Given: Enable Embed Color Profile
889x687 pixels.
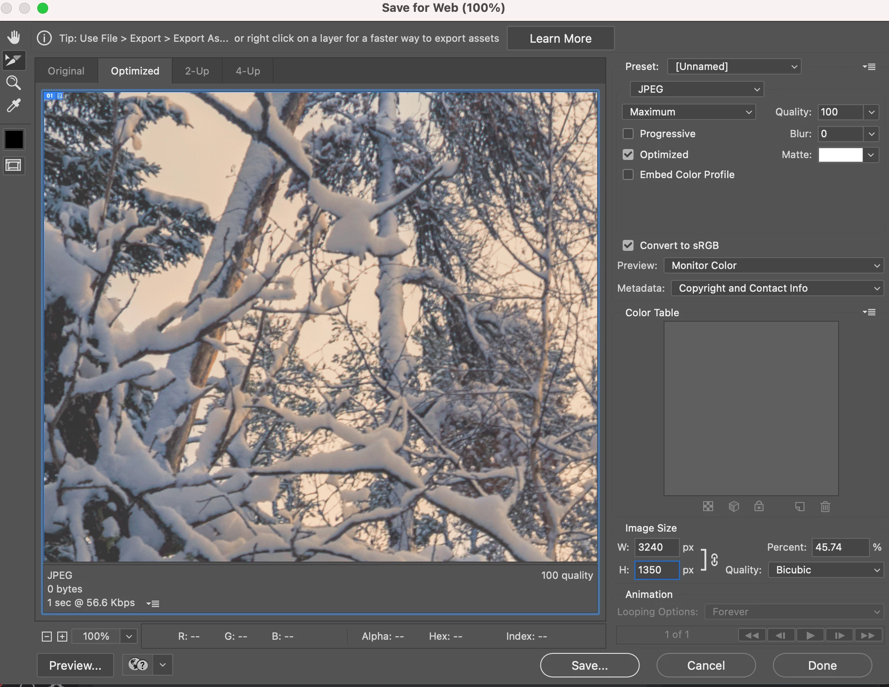Looking at the screenshot, I should tap(628, 174).
